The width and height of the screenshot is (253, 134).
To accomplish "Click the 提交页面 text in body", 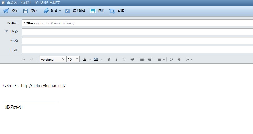I will point(10,86).
